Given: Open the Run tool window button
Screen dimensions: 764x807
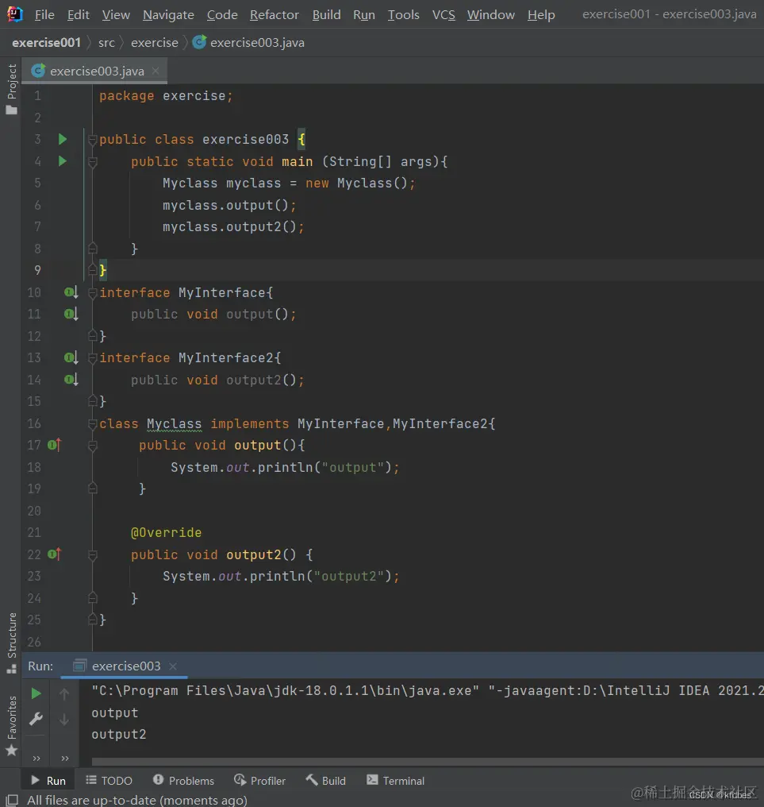Looking at the screenshot, I should (48, 781).
